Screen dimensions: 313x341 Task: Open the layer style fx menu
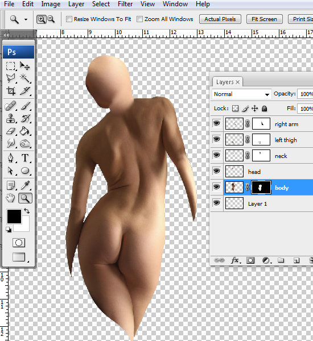point(236,260)
